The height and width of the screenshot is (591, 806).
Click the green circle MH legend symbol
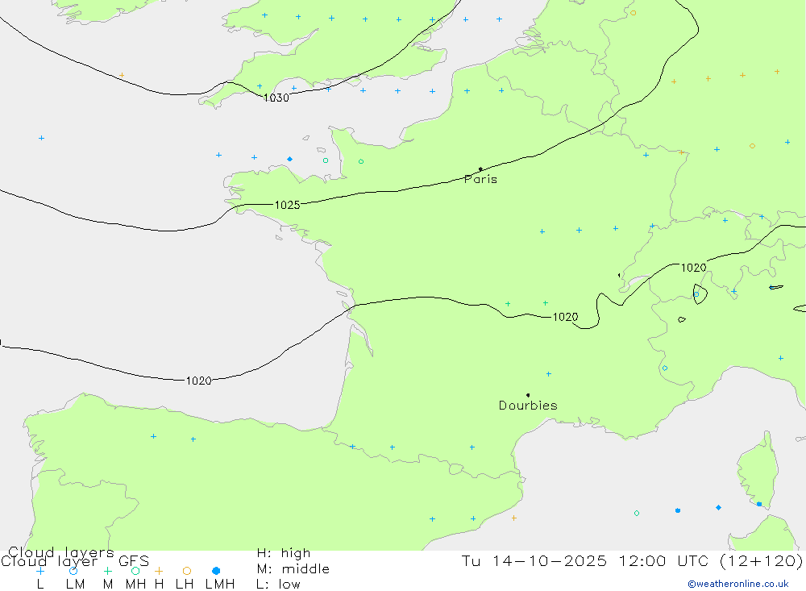point(135,571)
